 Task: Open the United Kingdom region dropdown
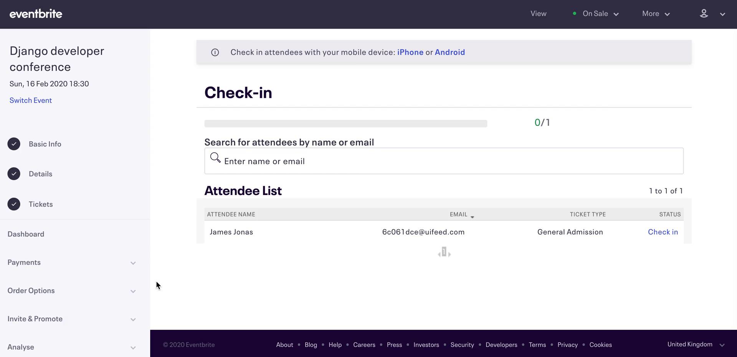(x=696, y=344)
